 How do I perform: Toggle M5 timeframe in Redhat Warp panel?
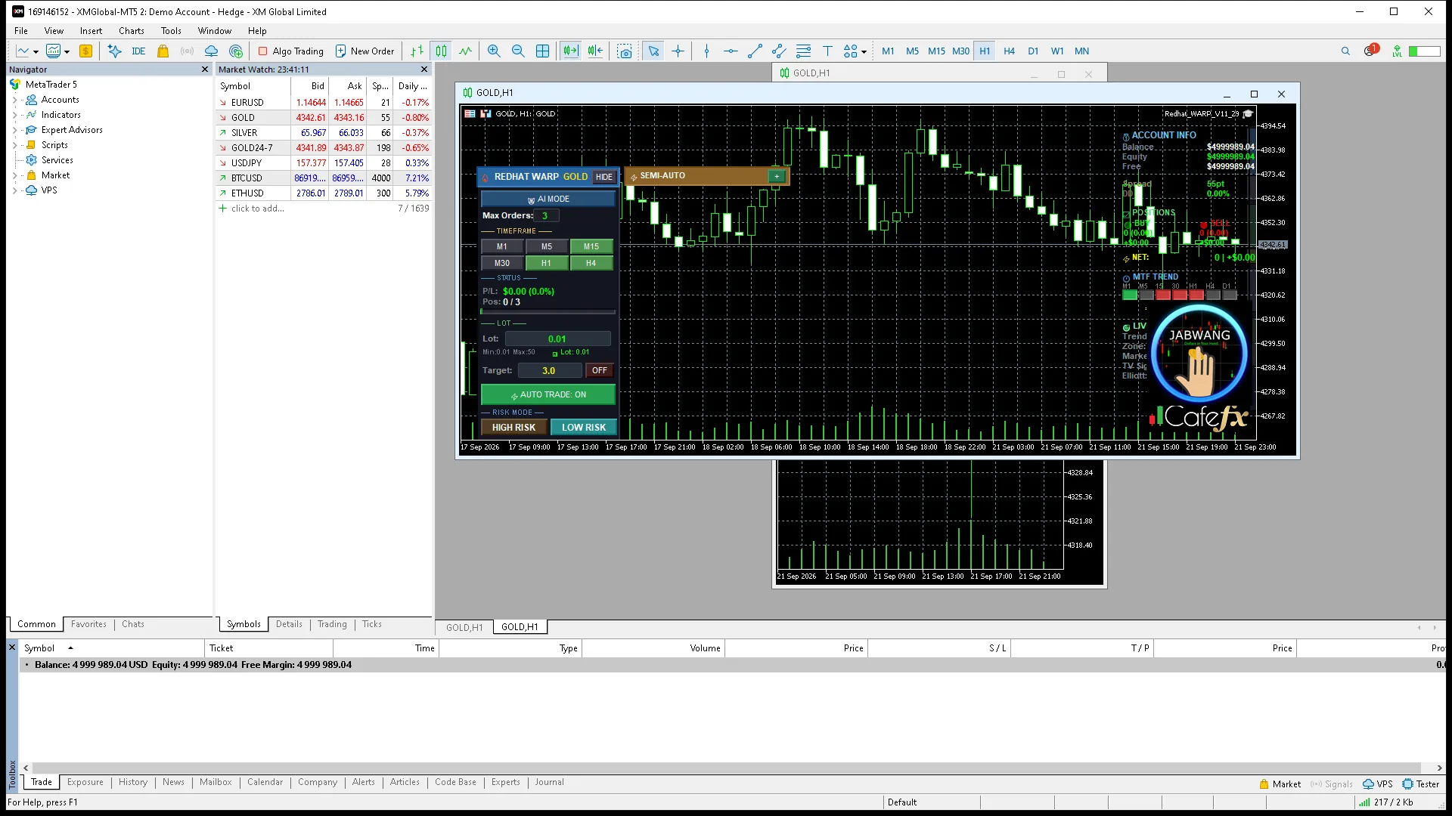tap(547, 246)
